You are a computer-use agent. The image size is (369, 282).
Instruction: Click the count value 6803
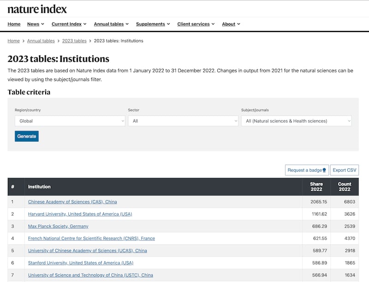coord(350,202)
